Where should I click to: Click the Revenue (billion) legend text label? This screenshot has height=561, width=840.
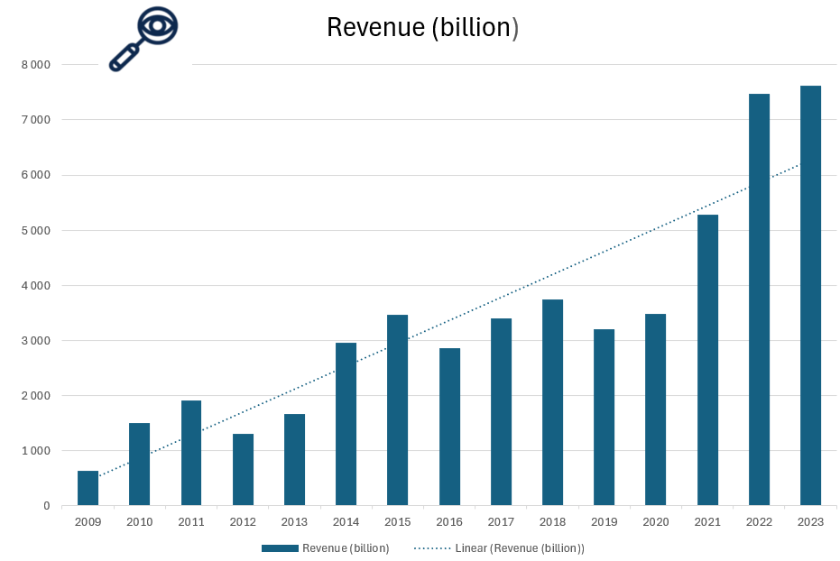[x=346, y=548]
